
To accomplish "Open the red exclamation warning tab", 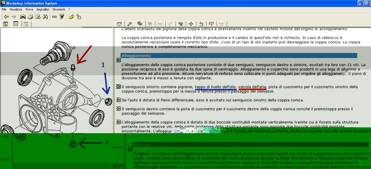I will (x=211, y=24).
